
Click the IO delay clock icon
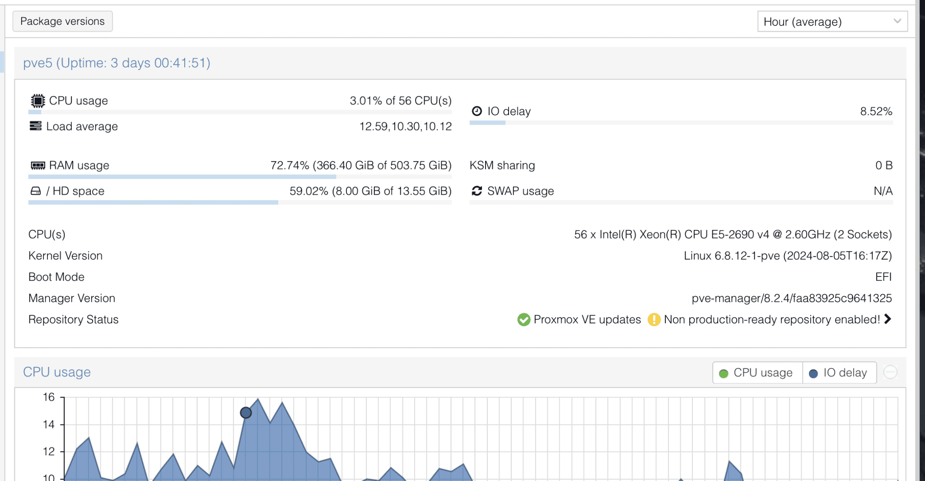pyautogui.click(x=477, y=111)
